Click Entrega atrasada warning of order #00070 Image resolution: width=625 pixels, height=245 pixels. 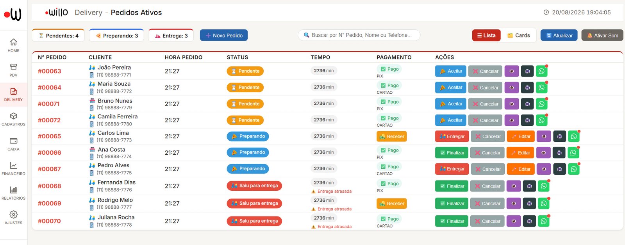click(x=331, y=227)
